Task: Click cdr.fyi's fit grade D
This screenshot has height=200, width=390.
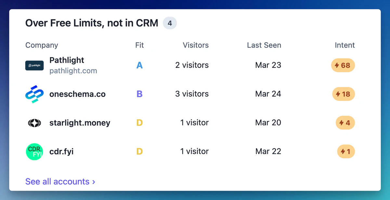Action: pyautogui.click(x=139, y=152)
